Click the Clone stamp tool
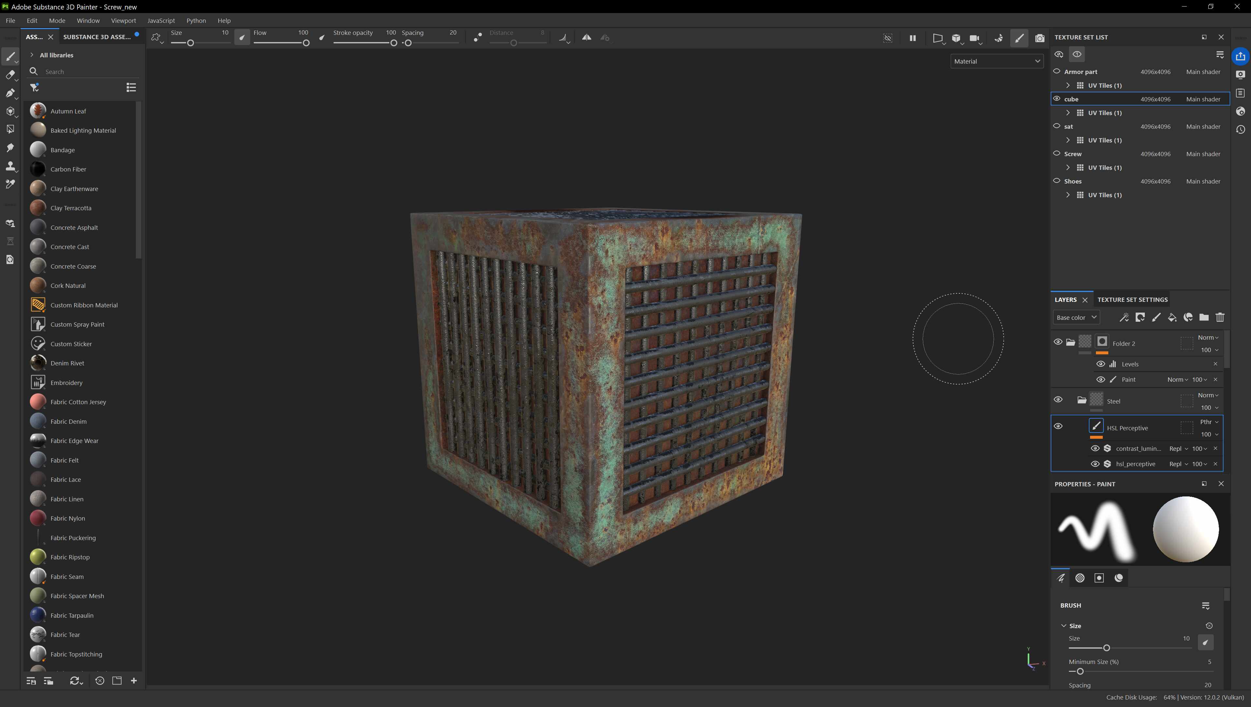This screenshot has width=1251, height=707. point(10,166)
